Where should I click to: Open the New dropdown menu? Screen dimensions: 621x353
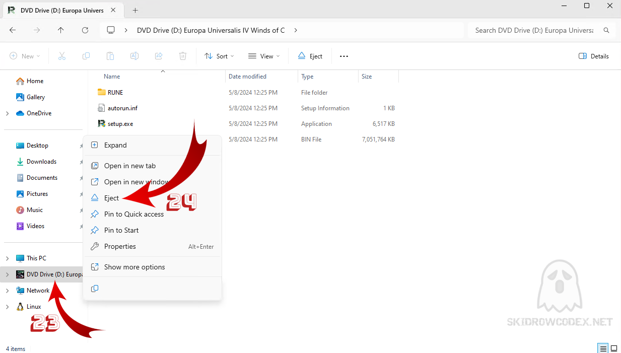point(25,56)
